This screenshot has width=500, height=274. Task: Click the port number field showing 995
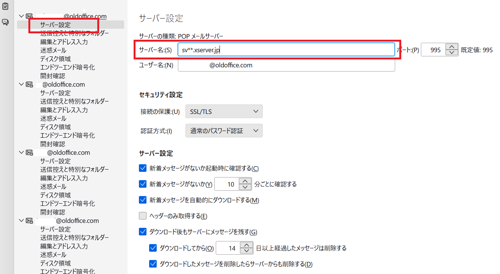click(433, 50)
